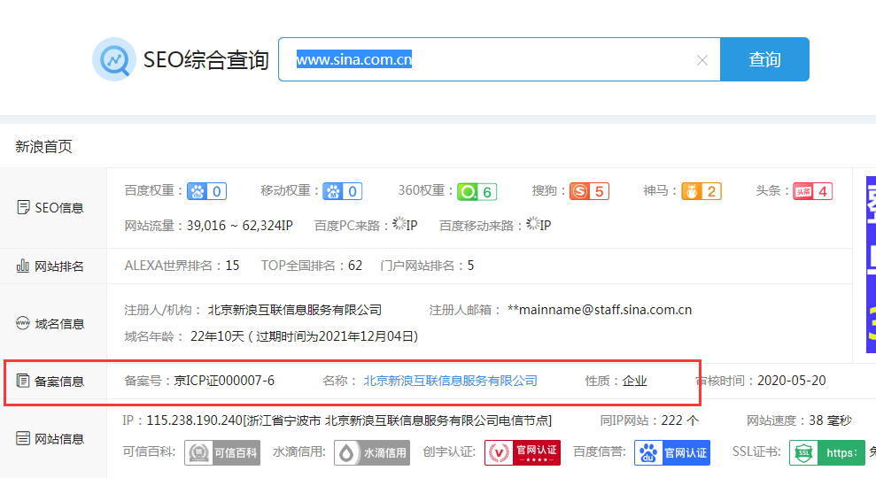This screenshot has height=478, width=876.
Task: Open the 百度权重 badge showing 0
Action: [206, 191]
